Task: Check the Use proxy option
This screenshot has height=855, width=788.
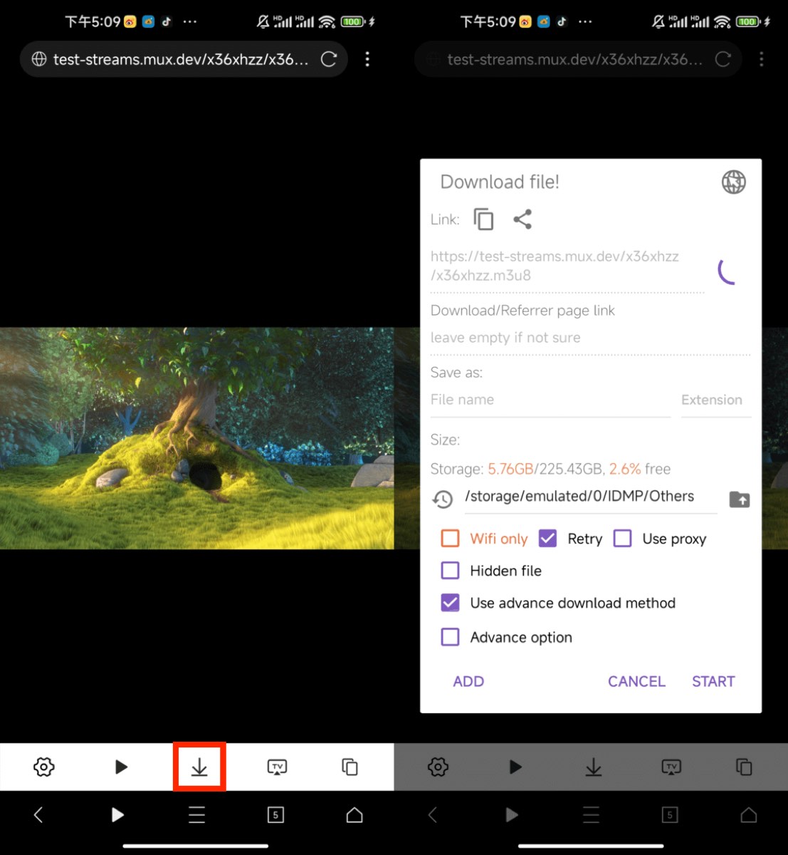Action: 623,539
